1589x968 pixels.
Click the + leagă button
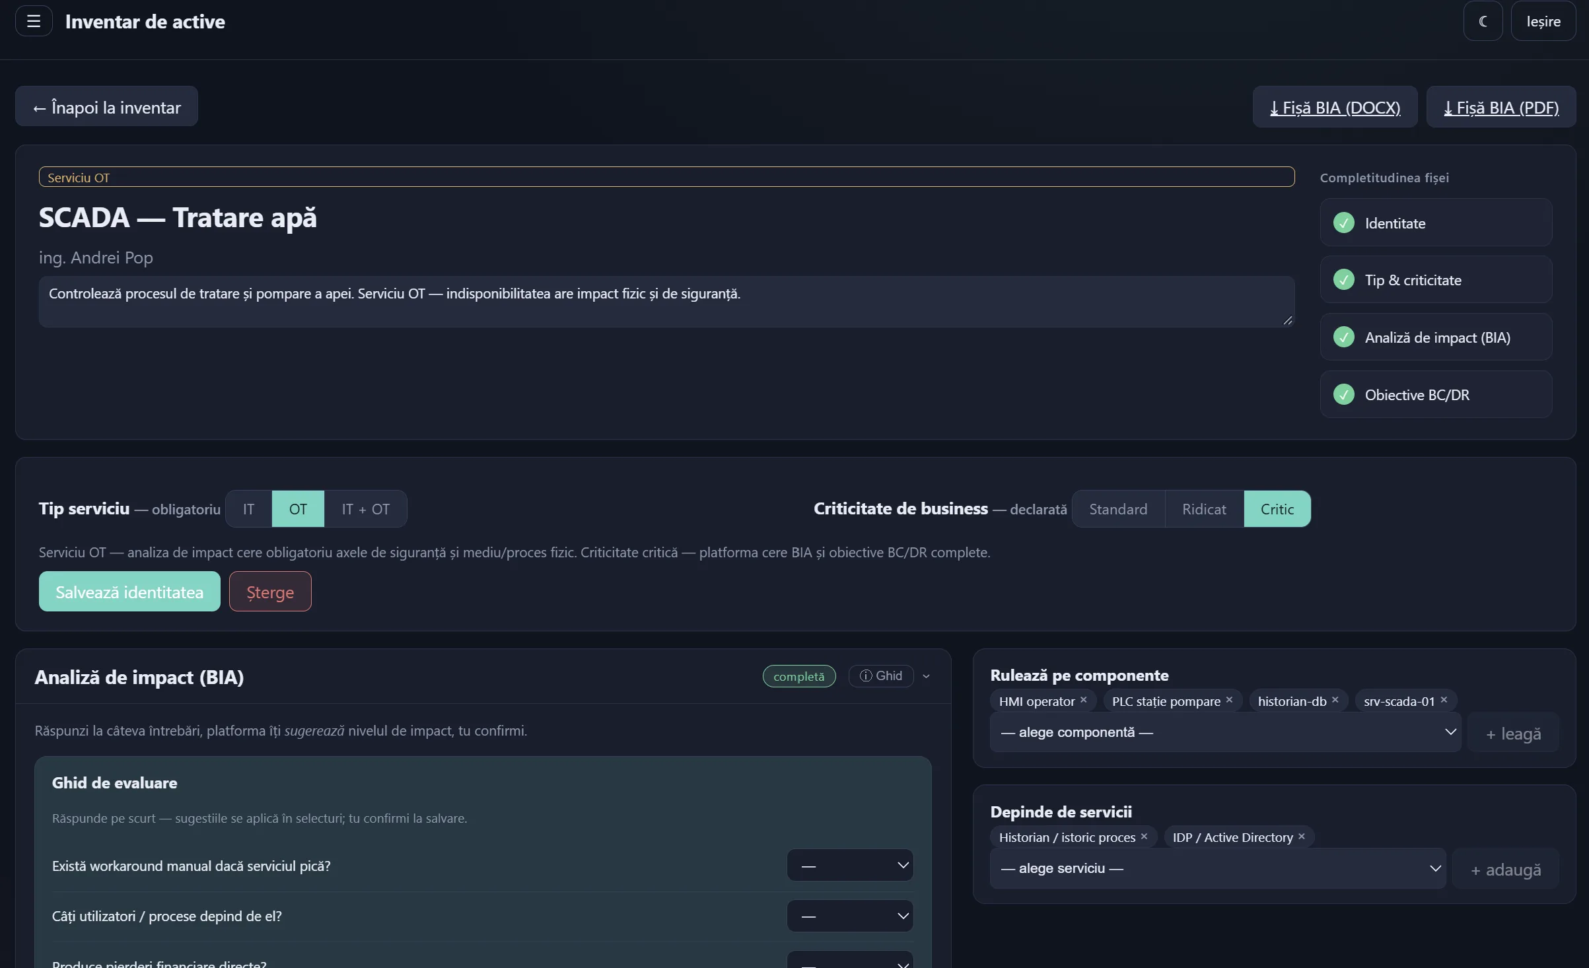point(1513,733)
